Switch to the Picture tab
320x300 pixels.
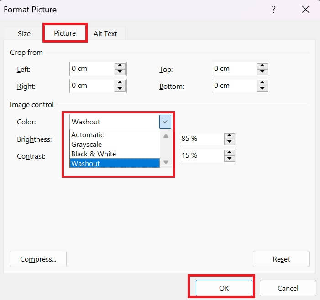[x=65, y=33]
